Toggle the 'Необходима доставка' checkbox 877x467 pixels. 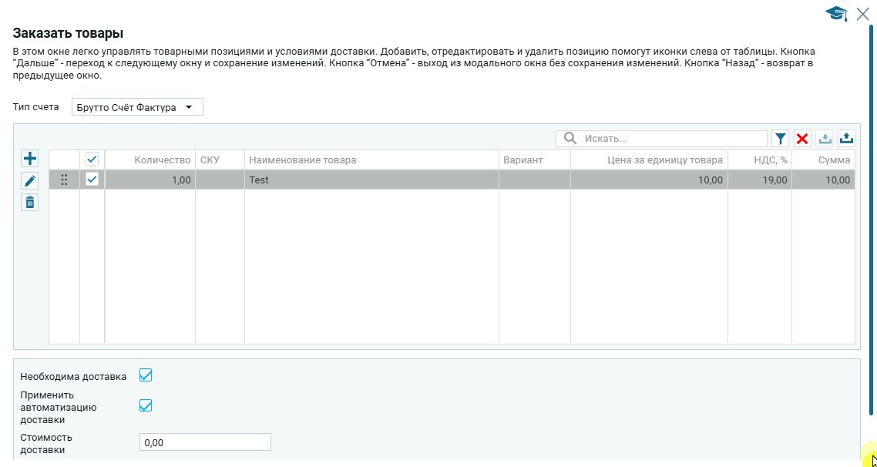tap(146, 375)
